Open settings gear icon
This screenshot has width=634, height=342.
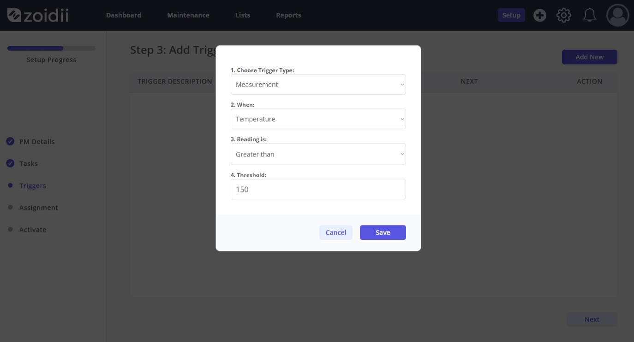(563, 15)
